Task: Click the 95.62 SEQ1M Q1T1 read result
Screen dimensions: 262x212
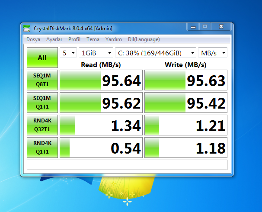Action: 101,102
